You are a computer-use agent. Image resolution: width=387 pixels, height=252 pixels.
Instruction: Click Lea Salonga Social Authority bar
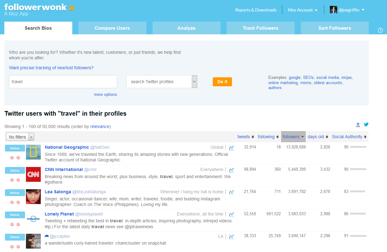click(x=358, y=192)
